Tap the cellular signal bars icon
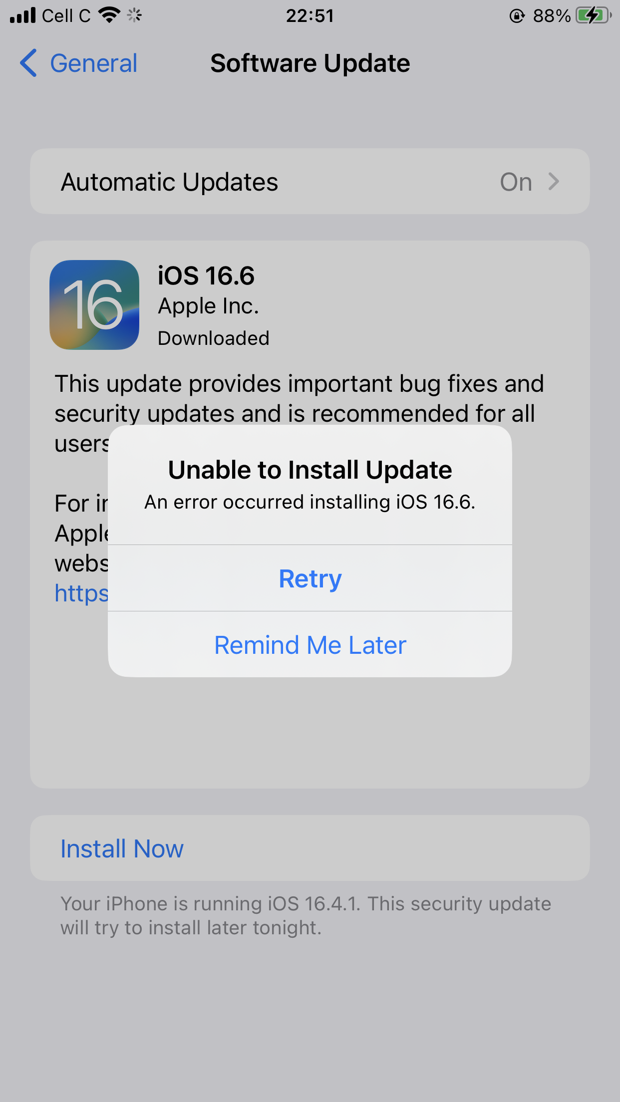 tap(22, 15)
